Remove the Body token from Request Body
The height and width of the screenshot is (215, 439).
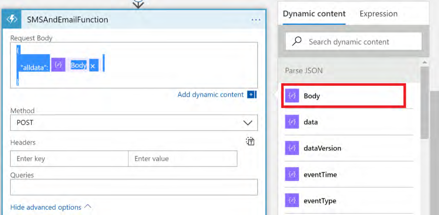tap(93, 66)
